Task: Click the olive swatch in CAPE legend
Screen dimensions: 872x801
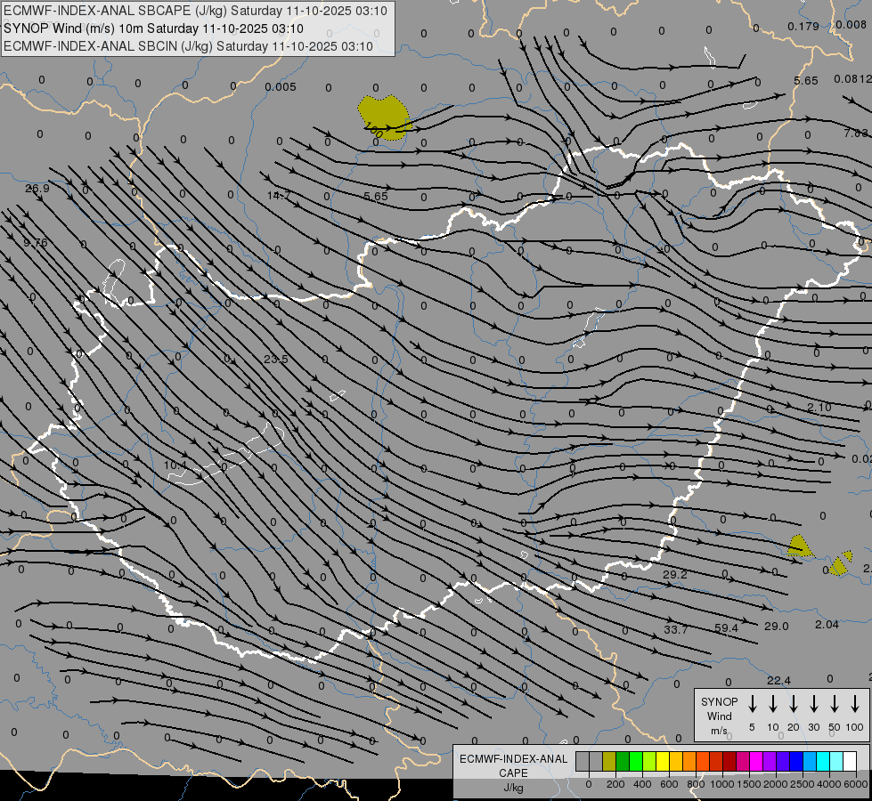Action: click(x=609, y=762)
